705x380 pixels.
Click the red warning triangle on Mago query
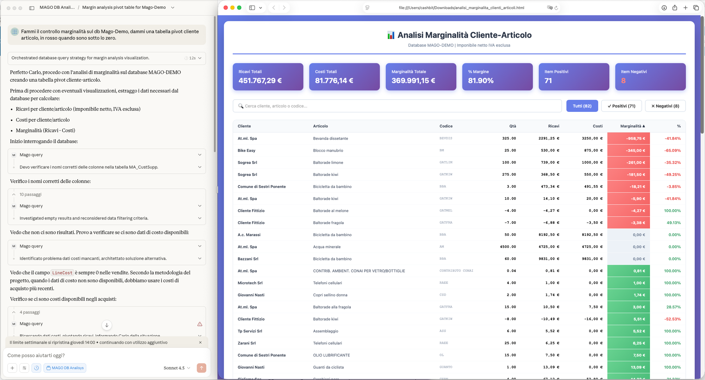coord(200,324)
